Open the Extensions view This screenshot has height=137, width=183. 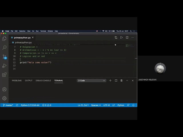[x=4, y=75]
